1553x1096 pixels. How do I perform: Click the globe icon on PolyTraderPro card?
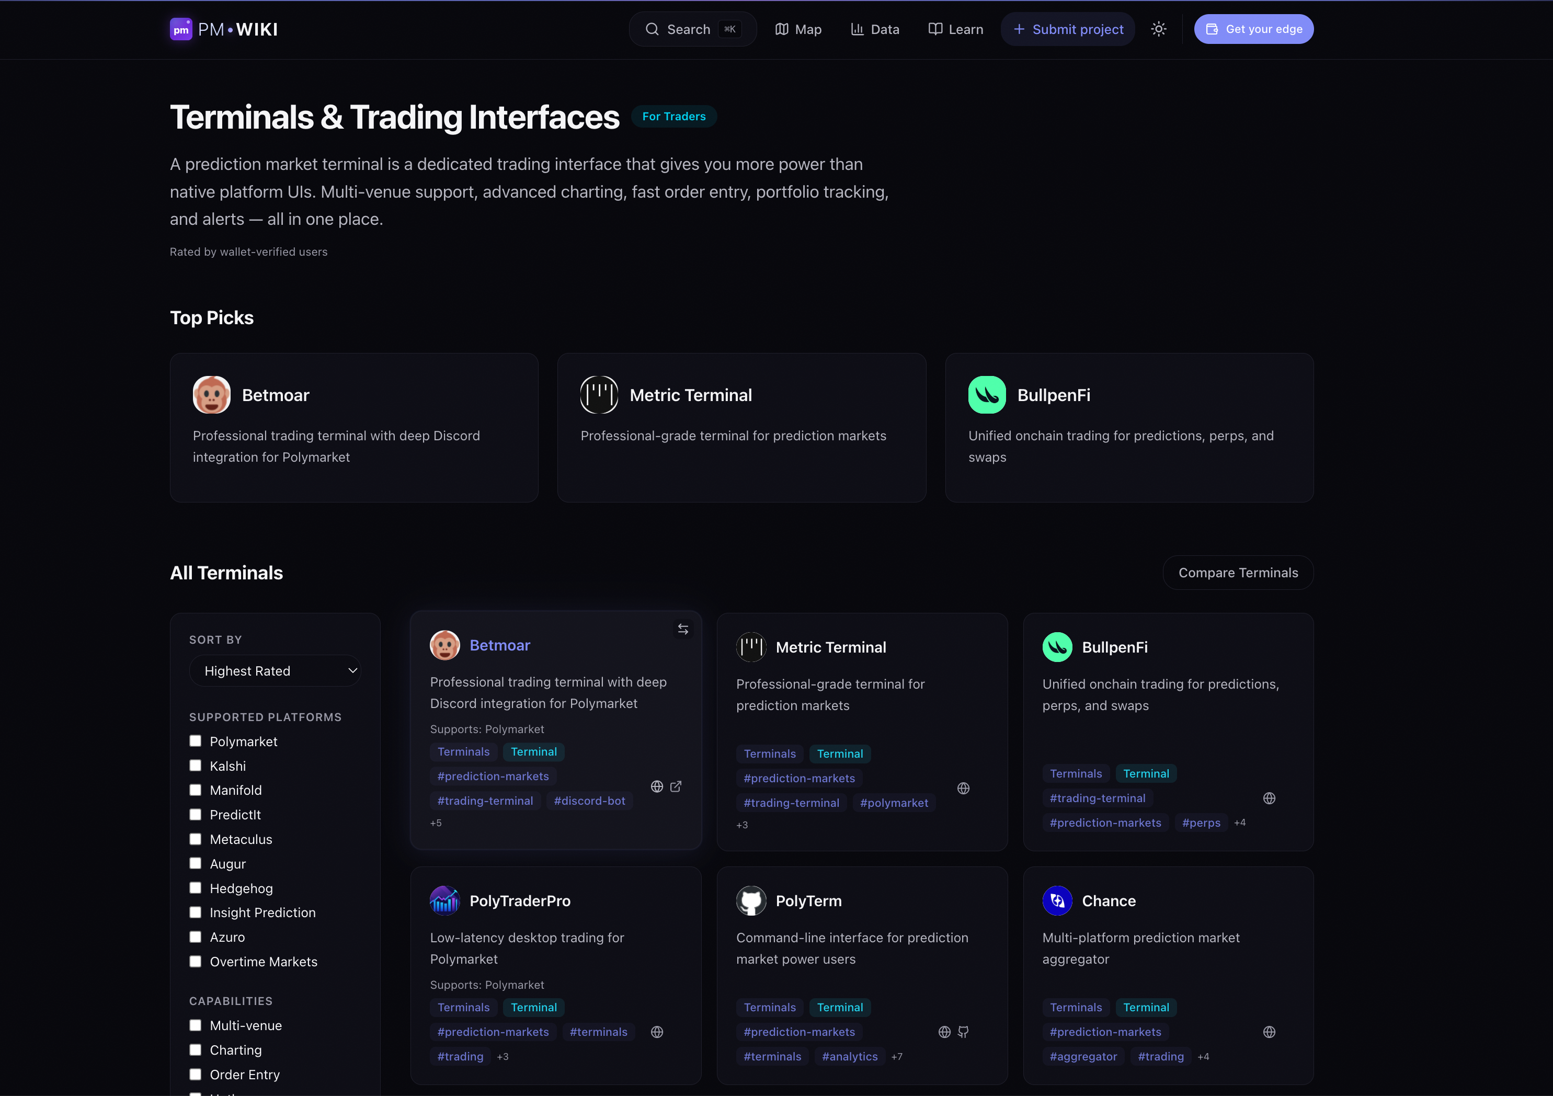(x=657, y=1032)
